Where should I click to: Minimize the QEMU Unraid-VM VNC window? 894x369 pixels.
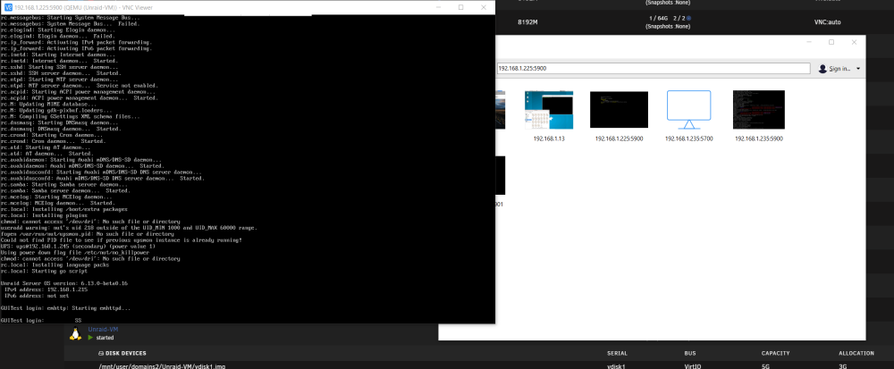tap(438, 7)
